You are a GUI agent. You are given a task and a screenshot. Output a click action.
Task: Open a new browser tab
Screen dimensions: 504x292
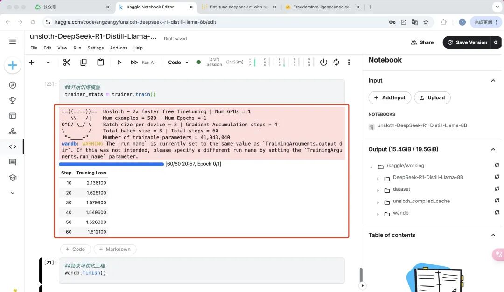(370, 7)
